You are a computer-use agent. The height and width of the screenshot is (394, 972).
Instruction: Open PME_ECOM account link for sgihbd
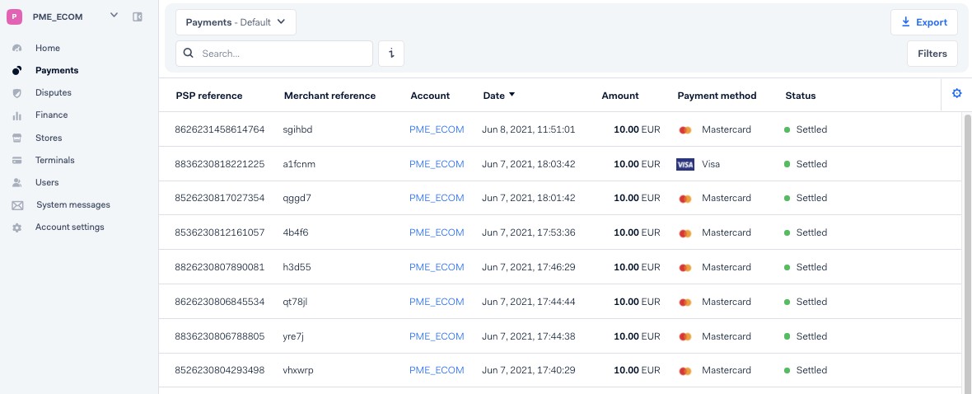tap(437, 129)
